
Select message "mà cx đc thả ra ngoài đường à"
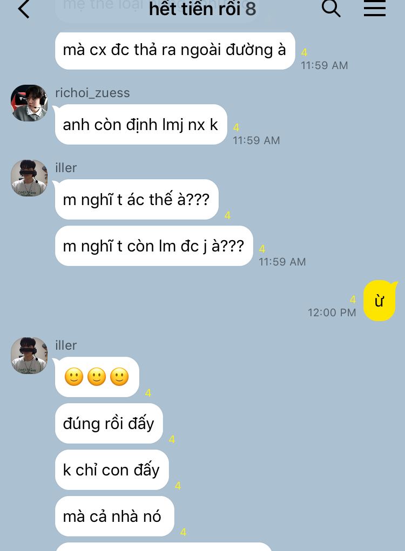click(x=175, y=51)
